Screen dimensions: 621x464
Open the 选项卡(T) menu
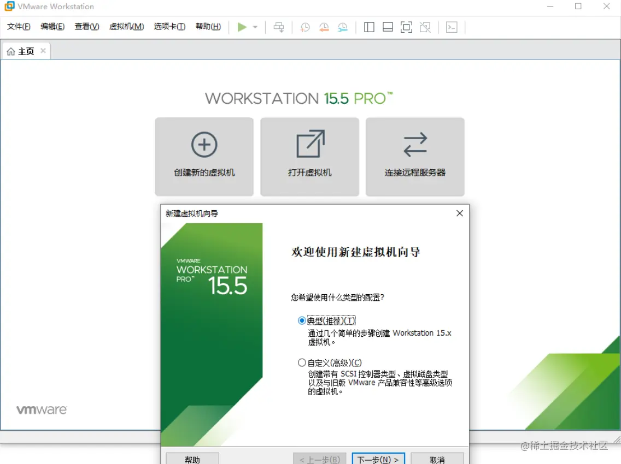[x=169, y=27]
